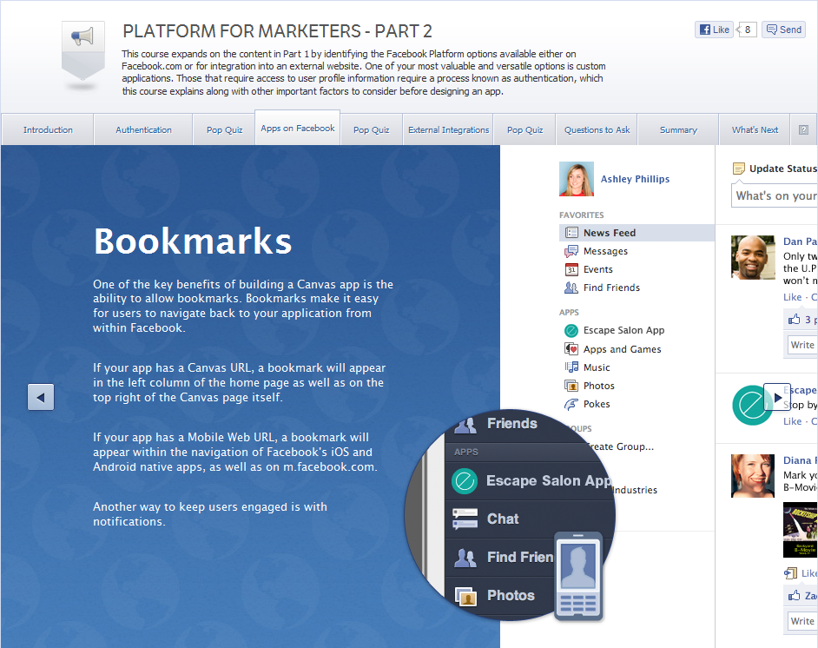Screen dimensions: 818x648
Task: Open the Pop Quiz tab after External Integrations
Action: 524,130
